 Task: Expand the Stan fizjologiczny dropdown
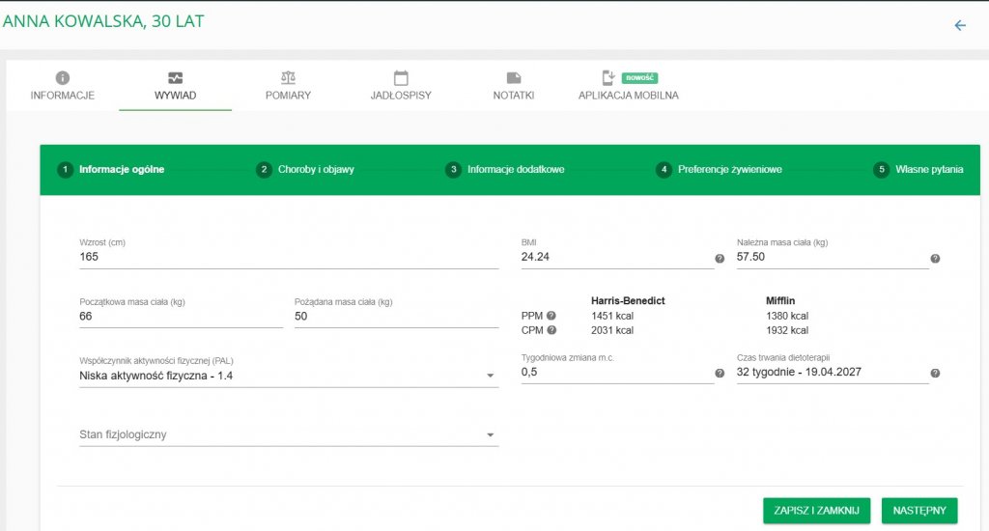[289, 434]
